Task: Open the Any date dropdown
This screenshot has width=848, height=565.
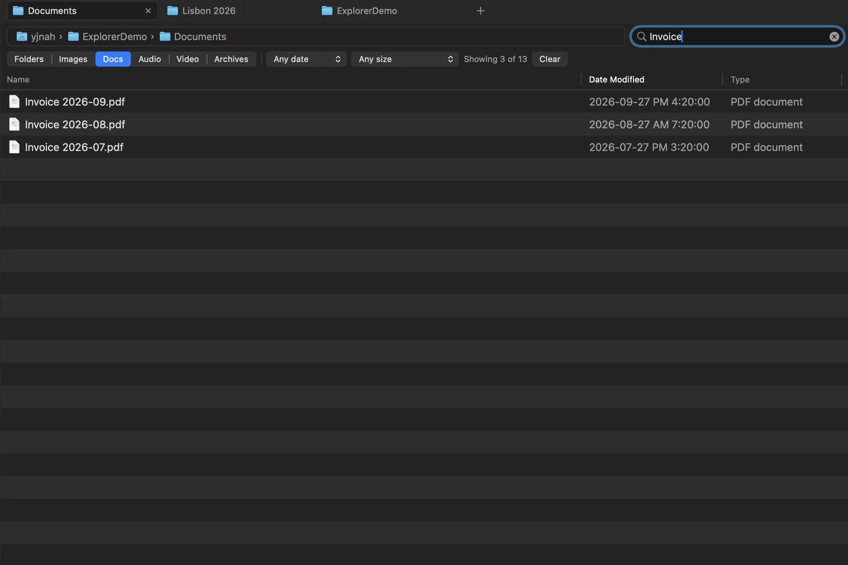Action: [x=306, y=59]
